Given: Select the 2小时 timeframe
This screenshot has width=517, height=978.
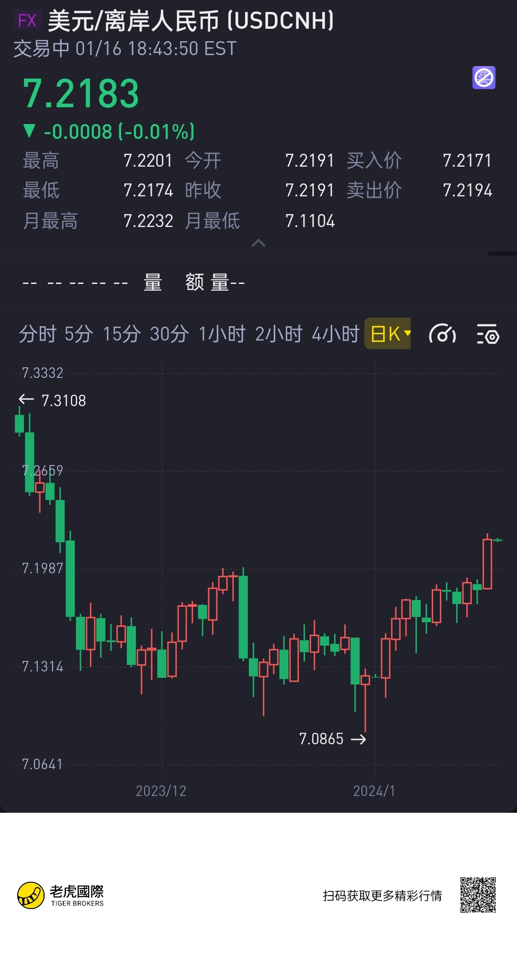Looking at the screenshot, I should coord(279,334).
